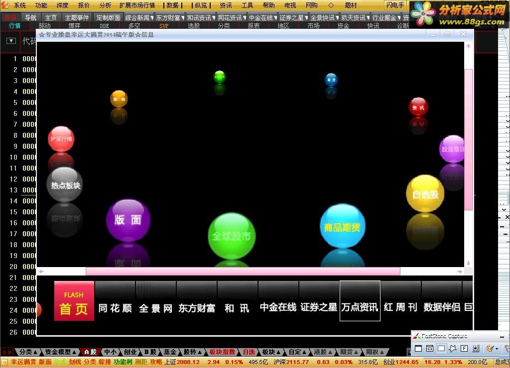Click the dropdown arrow beside 代码 header
Screen dimensions: 510x368
coord(11,41)
